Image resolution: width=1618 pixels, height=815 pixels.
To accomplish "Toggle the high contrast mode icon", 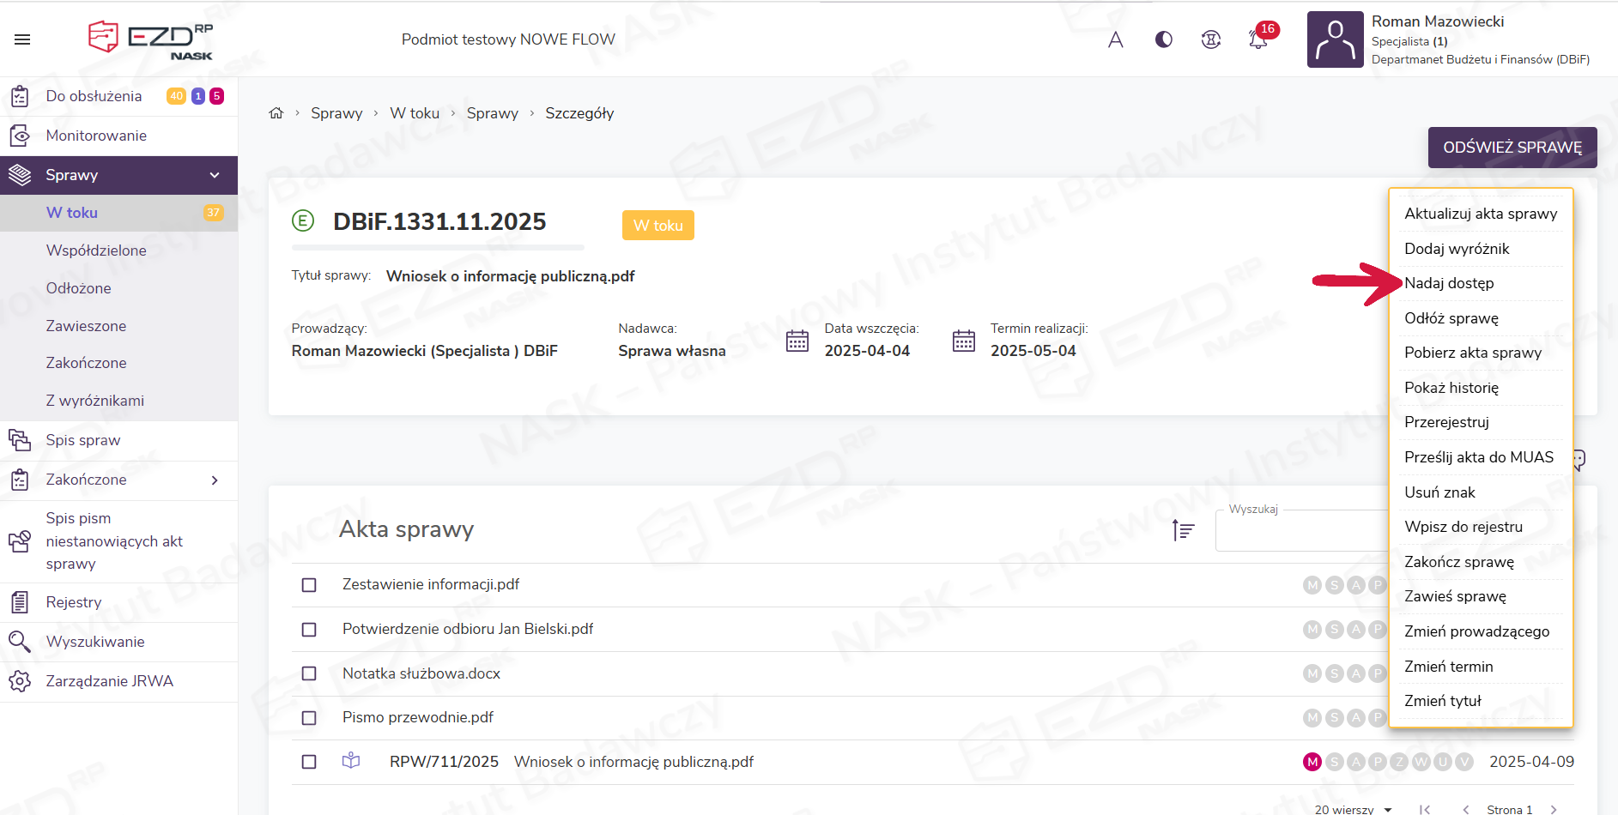I will tap(1163, 39).
